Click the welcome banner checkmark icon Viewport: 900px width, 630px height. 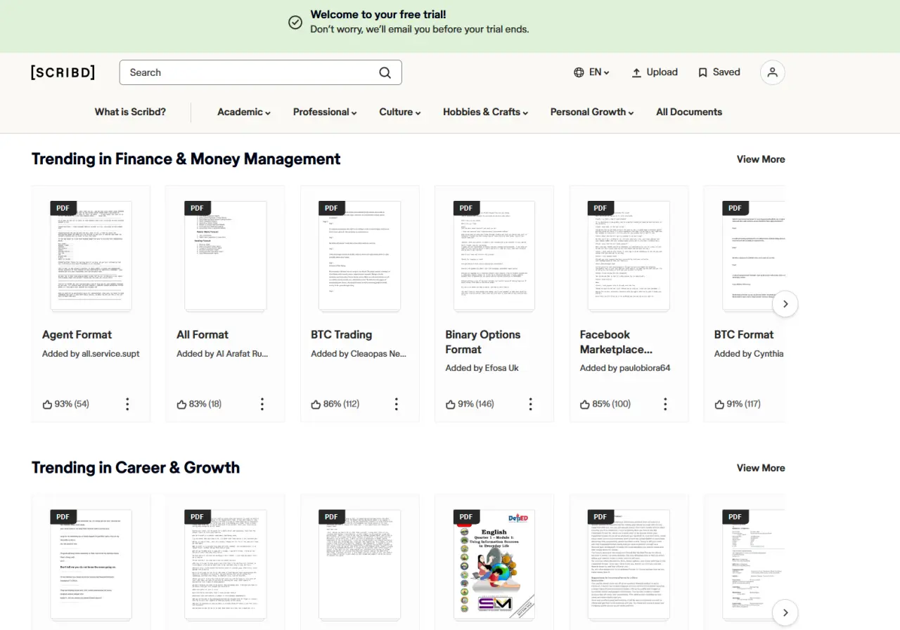tap(295, 22)
